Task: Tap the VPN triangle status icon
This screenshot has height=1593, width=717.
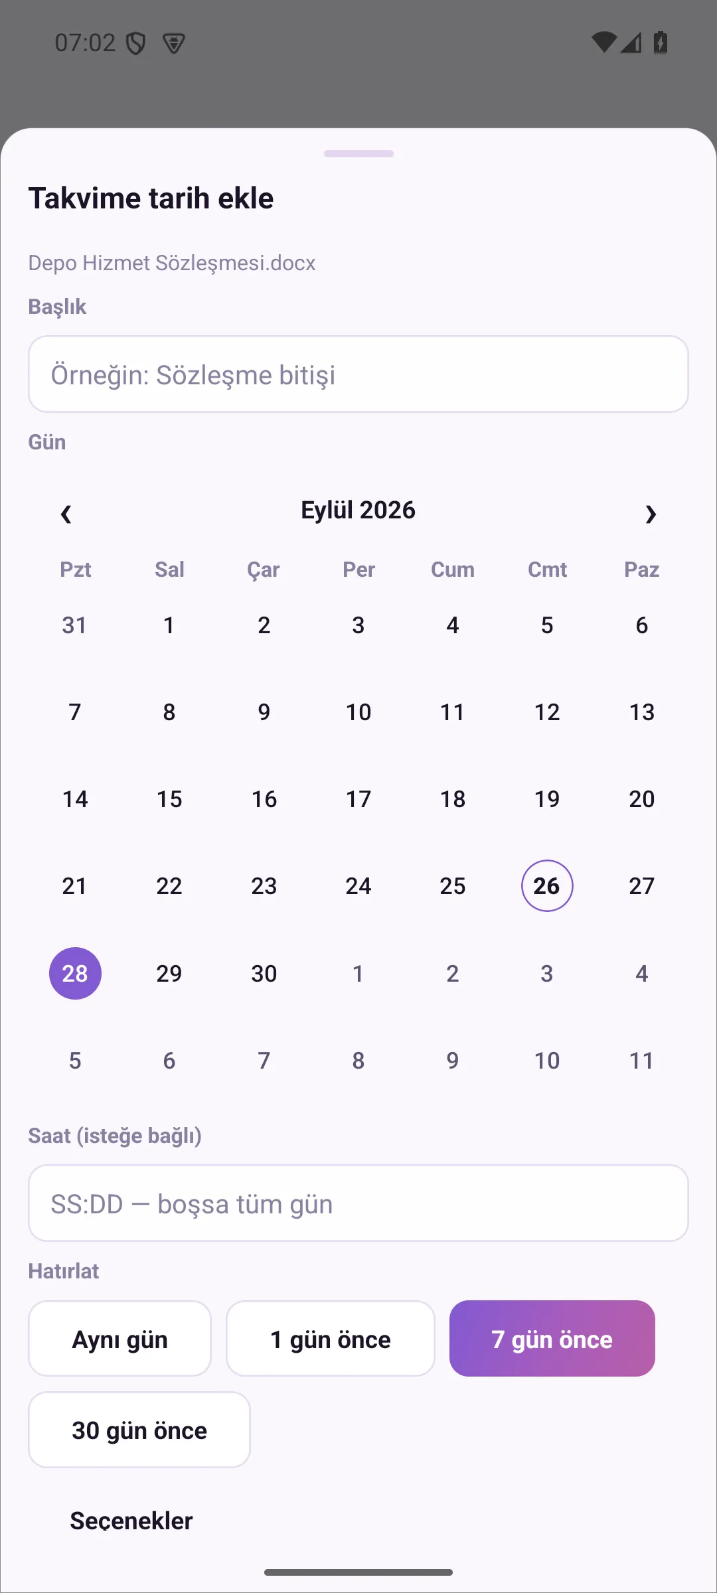Action: 174,44
